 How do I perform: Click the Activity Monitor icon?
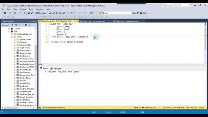click(x=30, y=25)
